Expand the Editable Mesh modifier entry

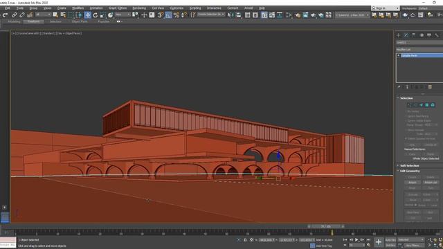pos(399,55)
